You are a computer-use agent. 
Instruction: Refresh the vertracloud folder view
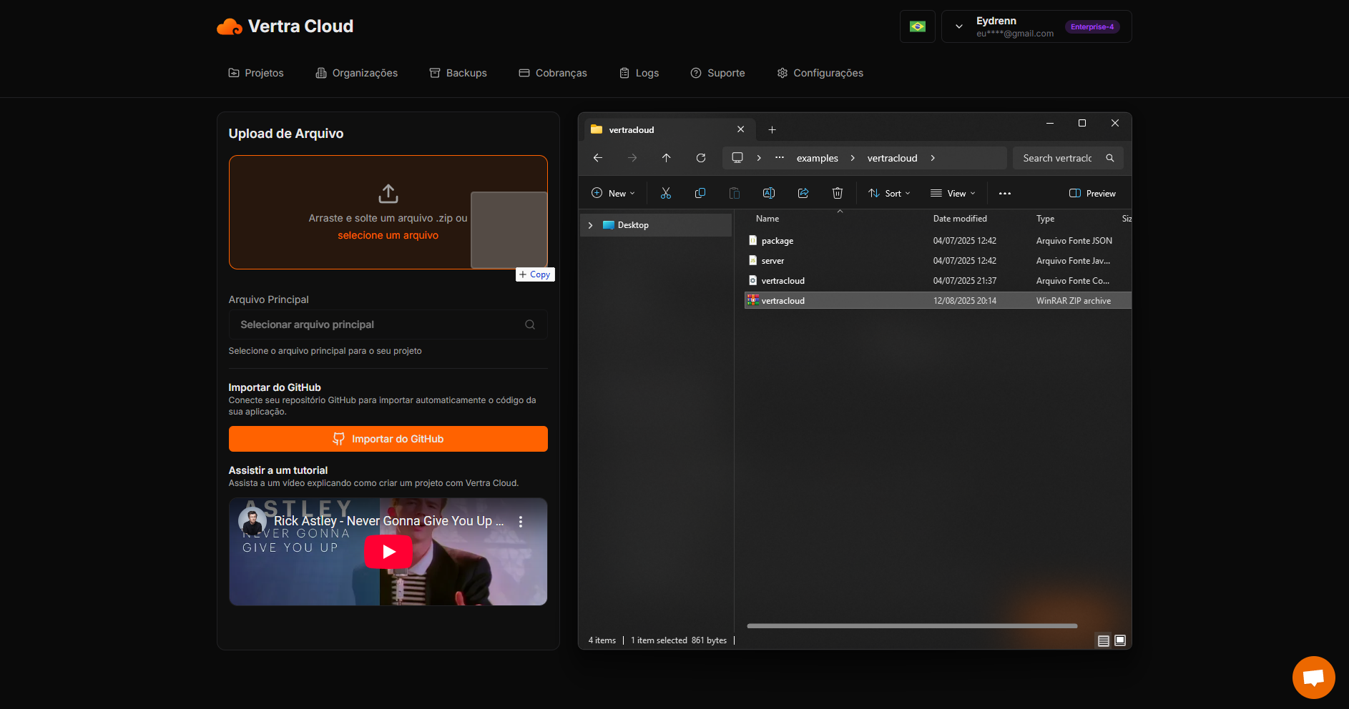[701, 158]
